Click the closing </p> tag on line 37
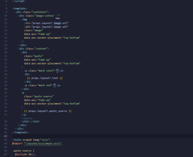 pyautogui.click(x=24, y=115)
